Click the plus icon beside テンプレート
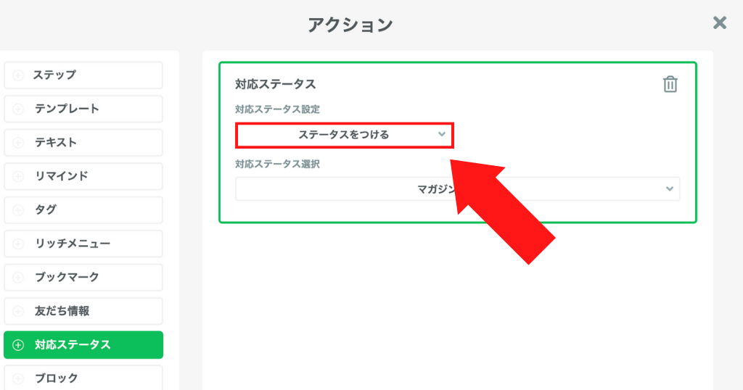Screen dimensions: 743x390 click(x=18, y=109)
